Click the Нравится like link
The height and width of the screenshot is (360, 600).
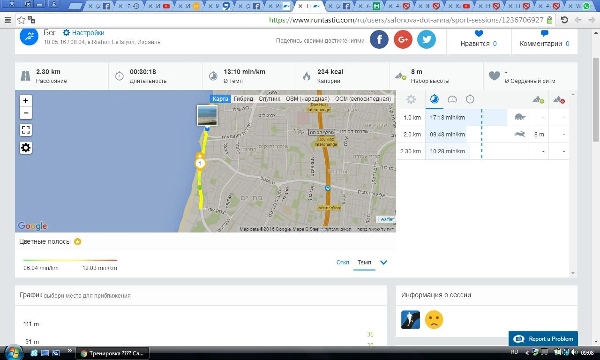point(479,44)
